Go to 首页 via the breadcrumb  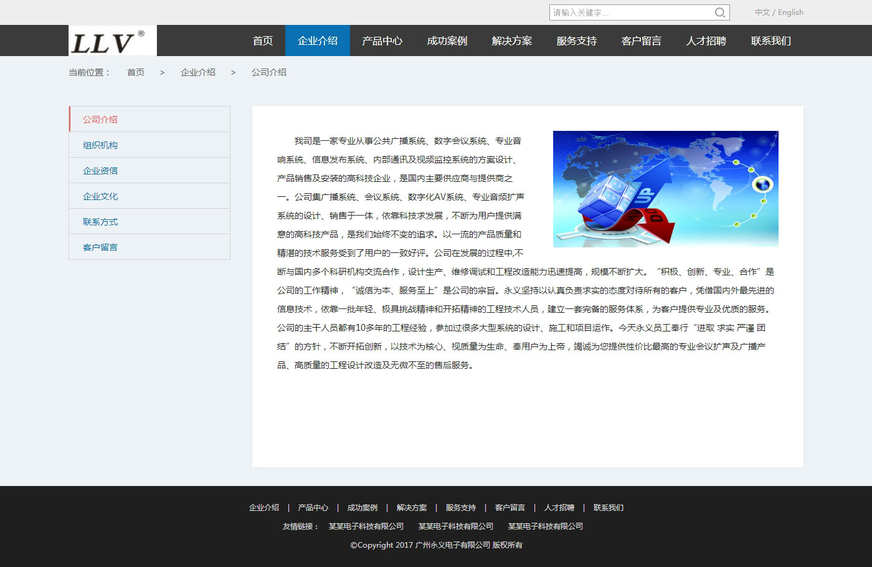tap(135, 72)
